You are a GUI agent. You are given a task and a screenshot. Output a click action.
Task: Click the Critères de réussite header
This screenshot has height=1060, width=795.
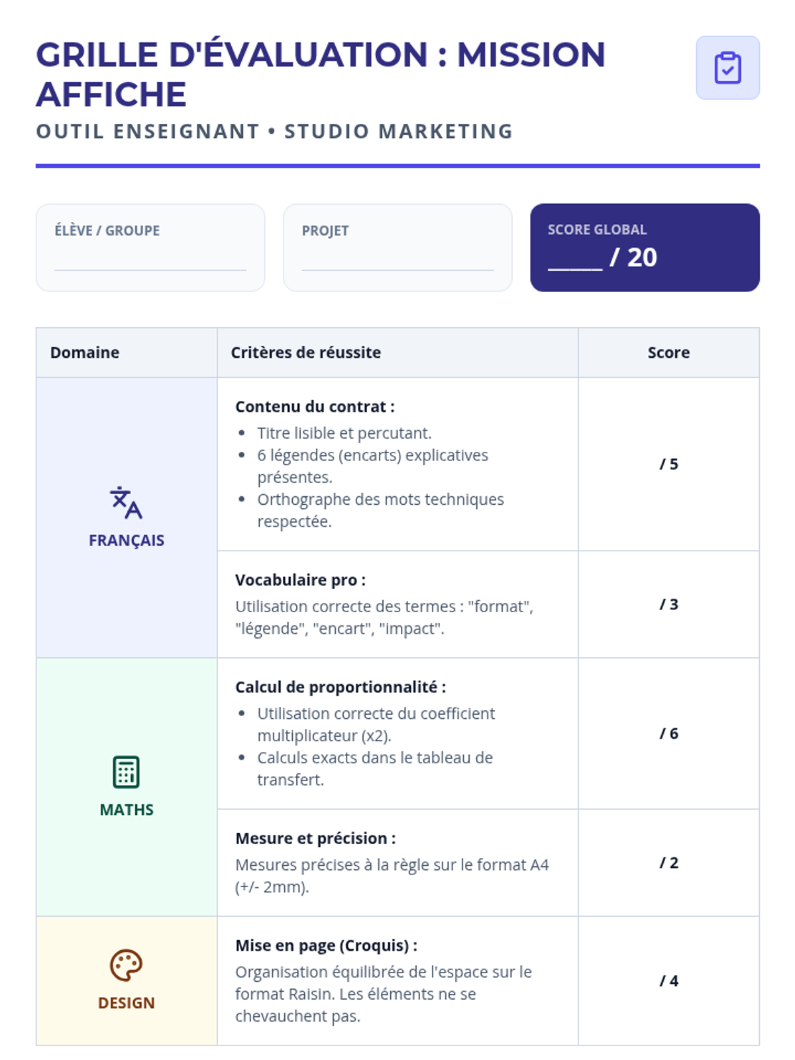[x=305, y=352]
